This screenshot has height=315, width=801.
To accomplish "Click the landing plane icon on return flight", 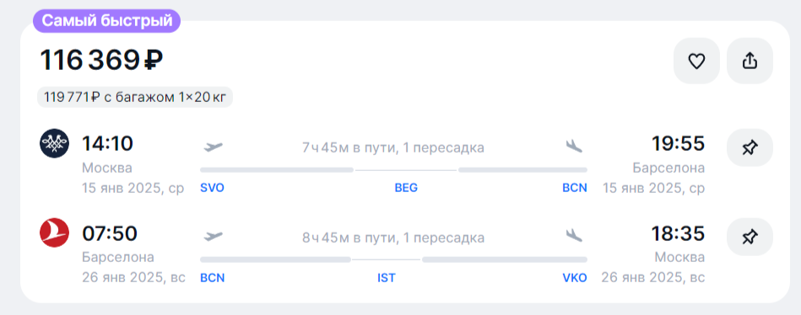I will [x=574, y=236].
